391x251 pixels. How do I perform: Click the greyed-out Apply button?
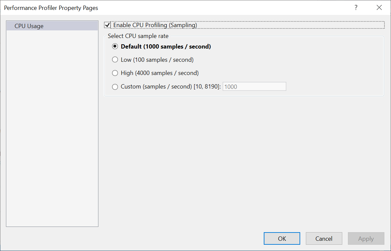coord(366,238)
